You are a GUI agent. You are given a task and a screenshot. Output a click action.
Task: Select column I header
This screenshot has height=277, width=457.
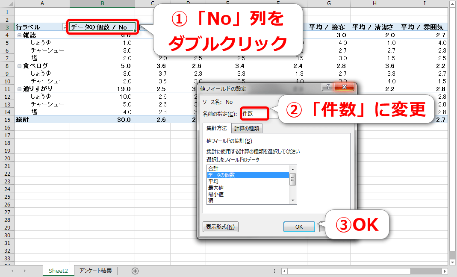pyautogui.click(x=424, y=3)
